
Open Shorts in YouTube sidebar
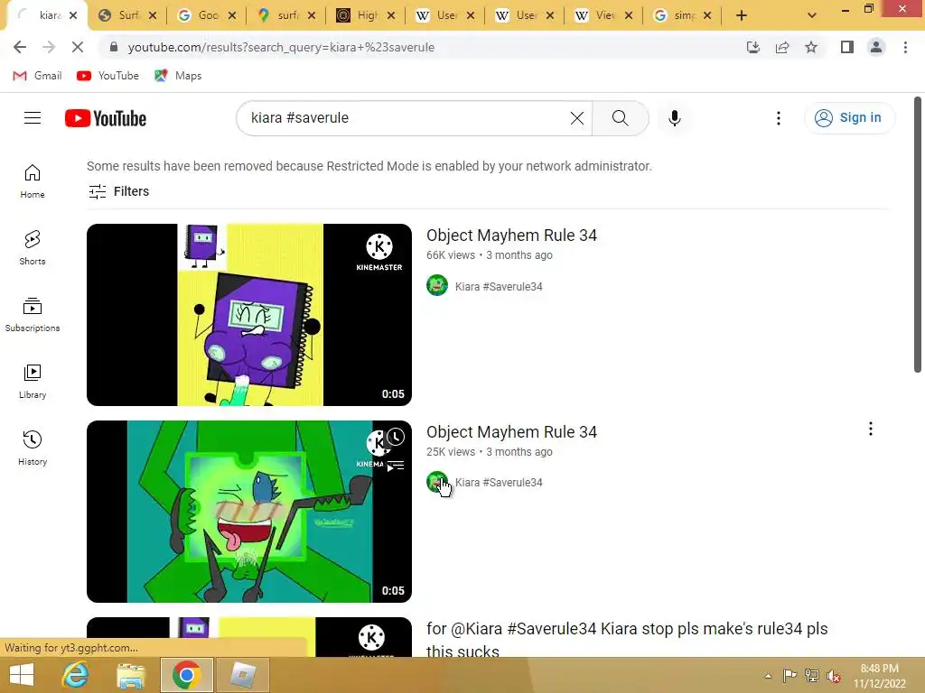[33, 247]
